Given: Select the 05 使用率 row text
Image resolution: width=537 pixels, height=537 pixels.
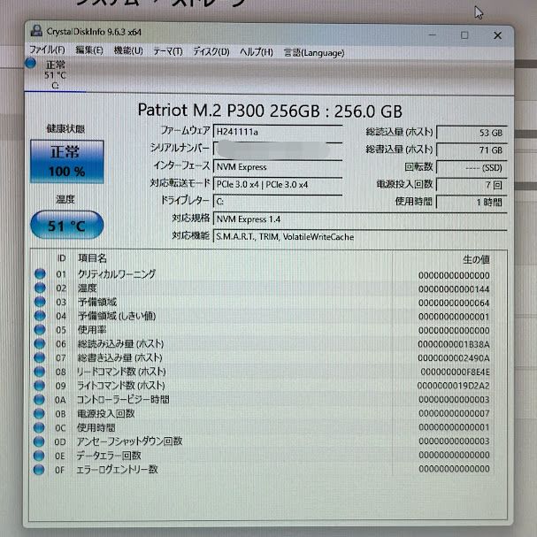Looking at the screenshot, I should point(92,329).
